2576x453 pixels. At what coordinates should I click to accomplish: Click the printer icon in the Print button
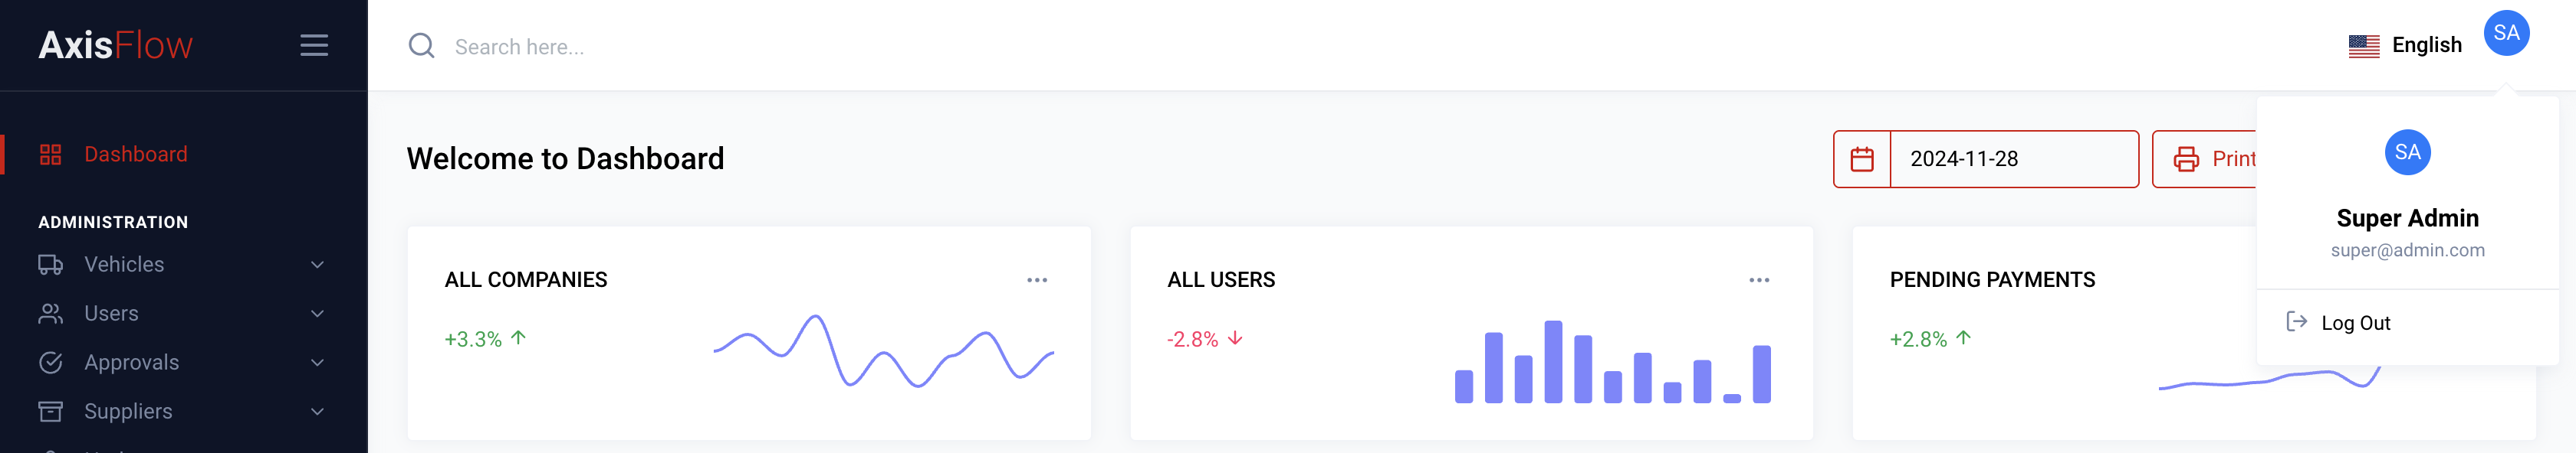[2187, 158]
